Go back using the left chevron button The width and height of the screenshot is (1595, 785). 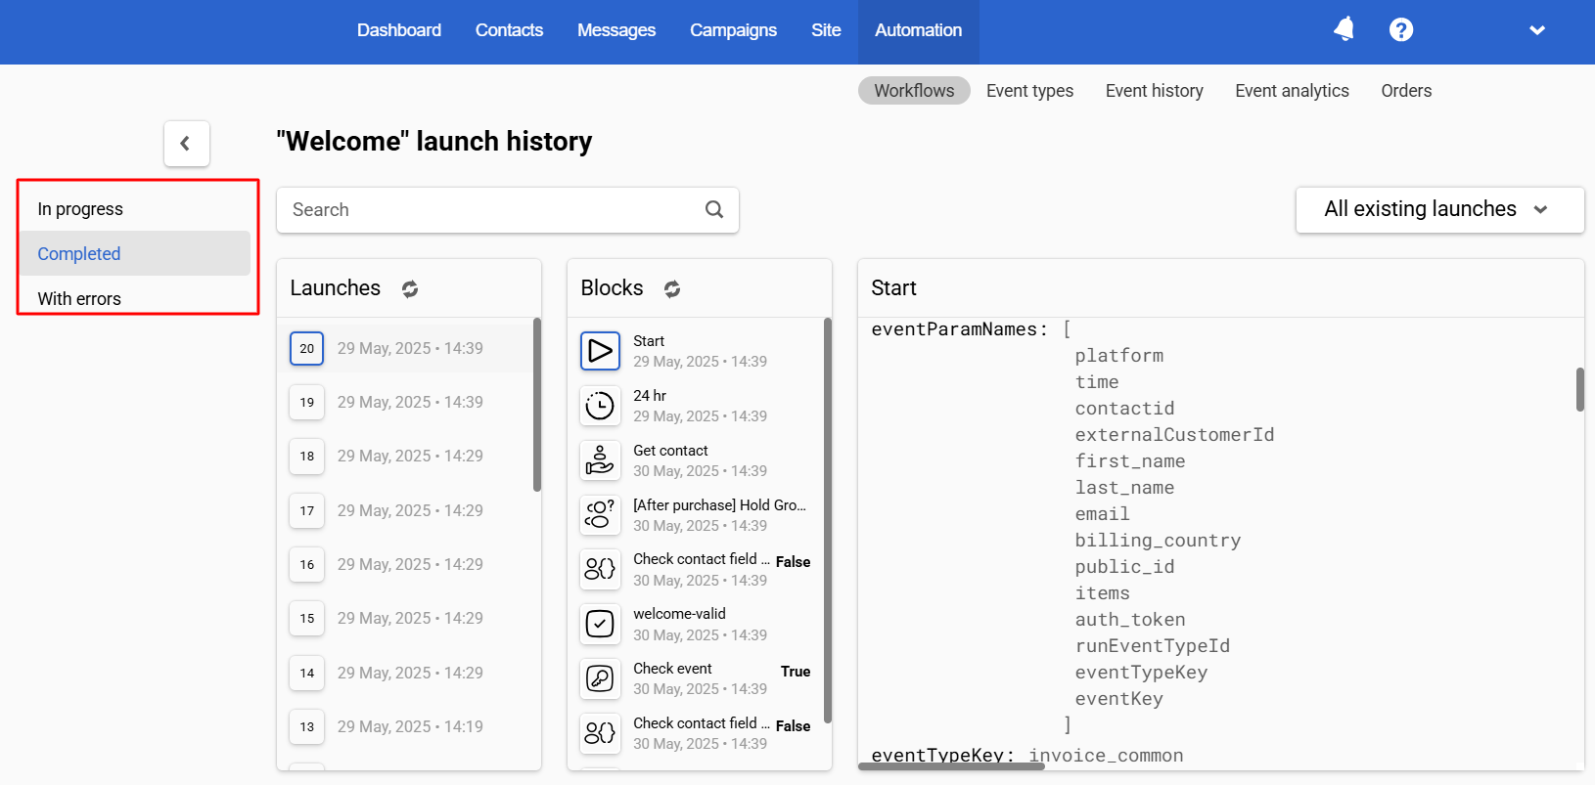(186, 144)
